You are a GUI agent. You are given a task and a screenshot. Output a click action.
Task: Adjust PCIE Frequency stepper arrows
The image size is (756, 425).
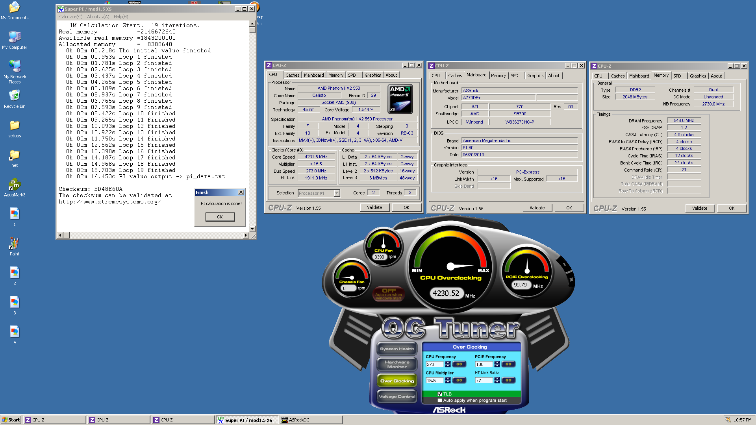click(x=497, y=364)
